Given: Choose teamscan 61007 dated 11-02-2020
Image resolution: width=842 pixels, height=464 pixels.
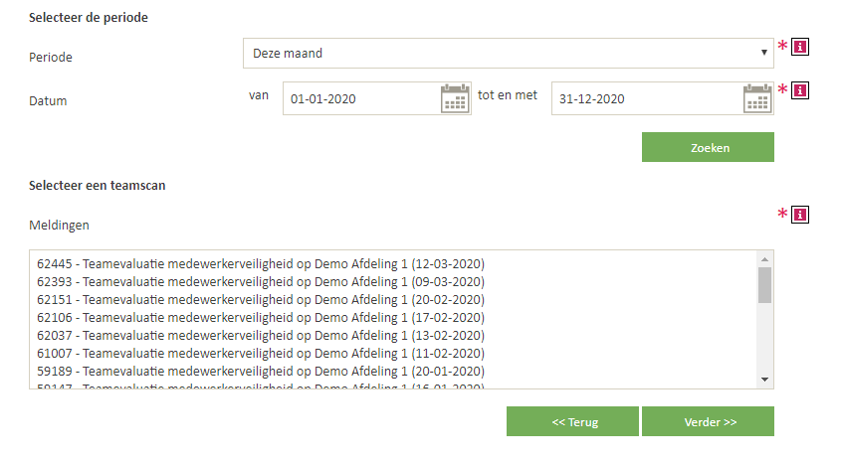Looking at the screenshot, I should (261, 354).
